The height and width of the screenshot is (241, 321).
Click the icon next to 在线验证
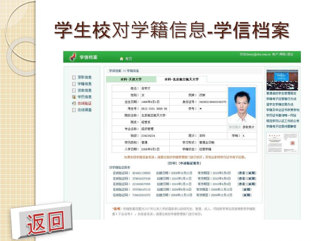tap(74, 104)
